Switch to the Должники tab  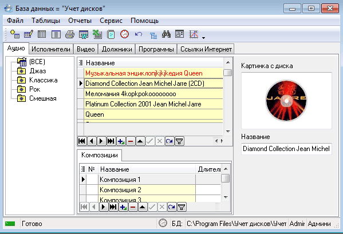pyautogui.click(x=117, y=49)
